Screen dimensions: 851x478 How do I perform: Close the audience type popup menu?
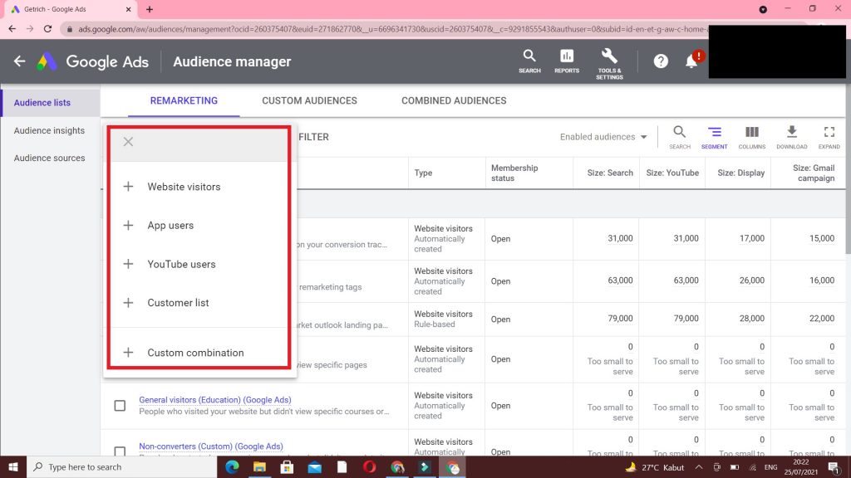click(128, 142)
